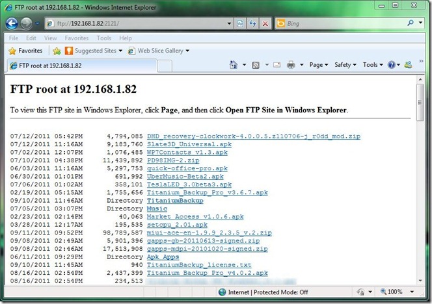Open the File menu
432x304 pixels.
click(14, 38)
